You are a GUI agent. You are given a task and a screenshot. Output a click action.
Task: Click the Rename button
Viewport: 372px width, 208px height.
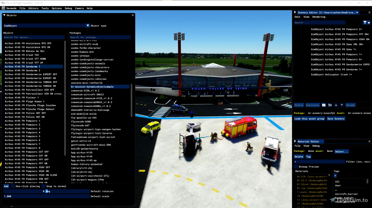pos(350,105)
